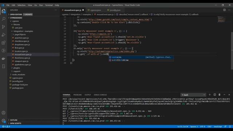This screenshot has height=131, width=233.
Task: Open the Run menu
Action: click(41, 5)
